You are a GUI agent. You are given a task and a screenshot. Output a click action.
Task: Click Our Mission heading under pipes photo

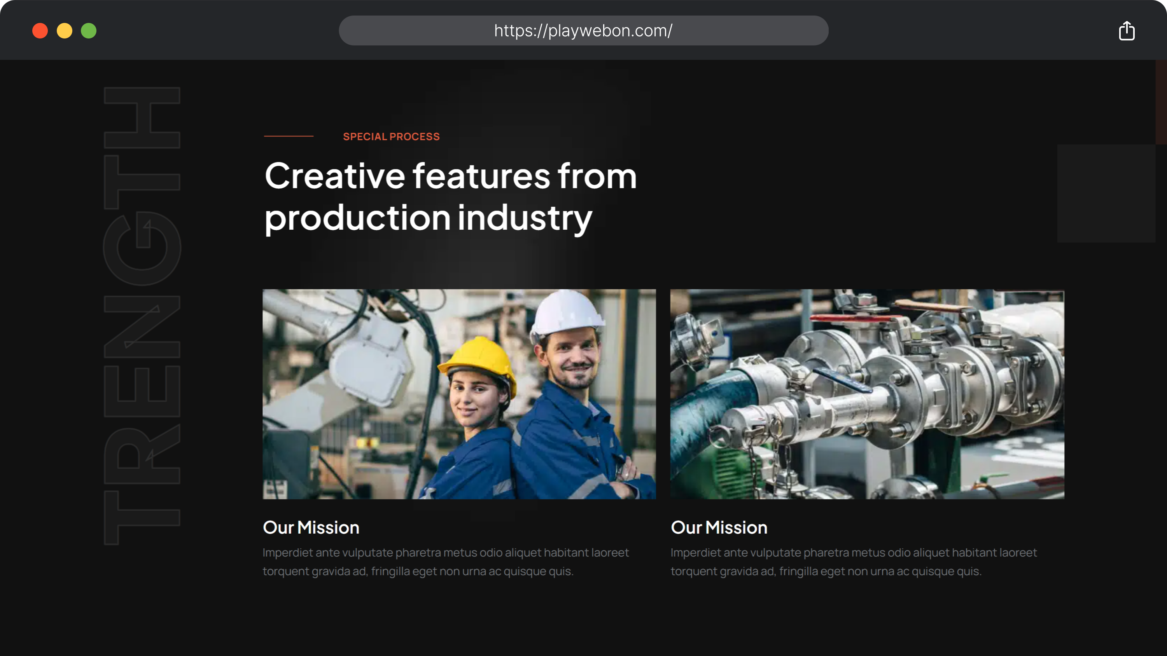[x=719, y=527]
